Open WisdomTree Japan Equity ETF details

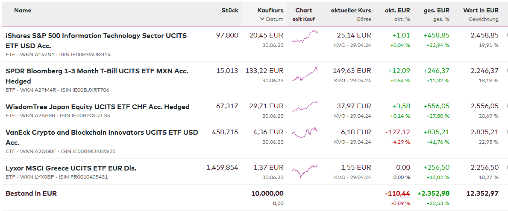tap(97, 107)
